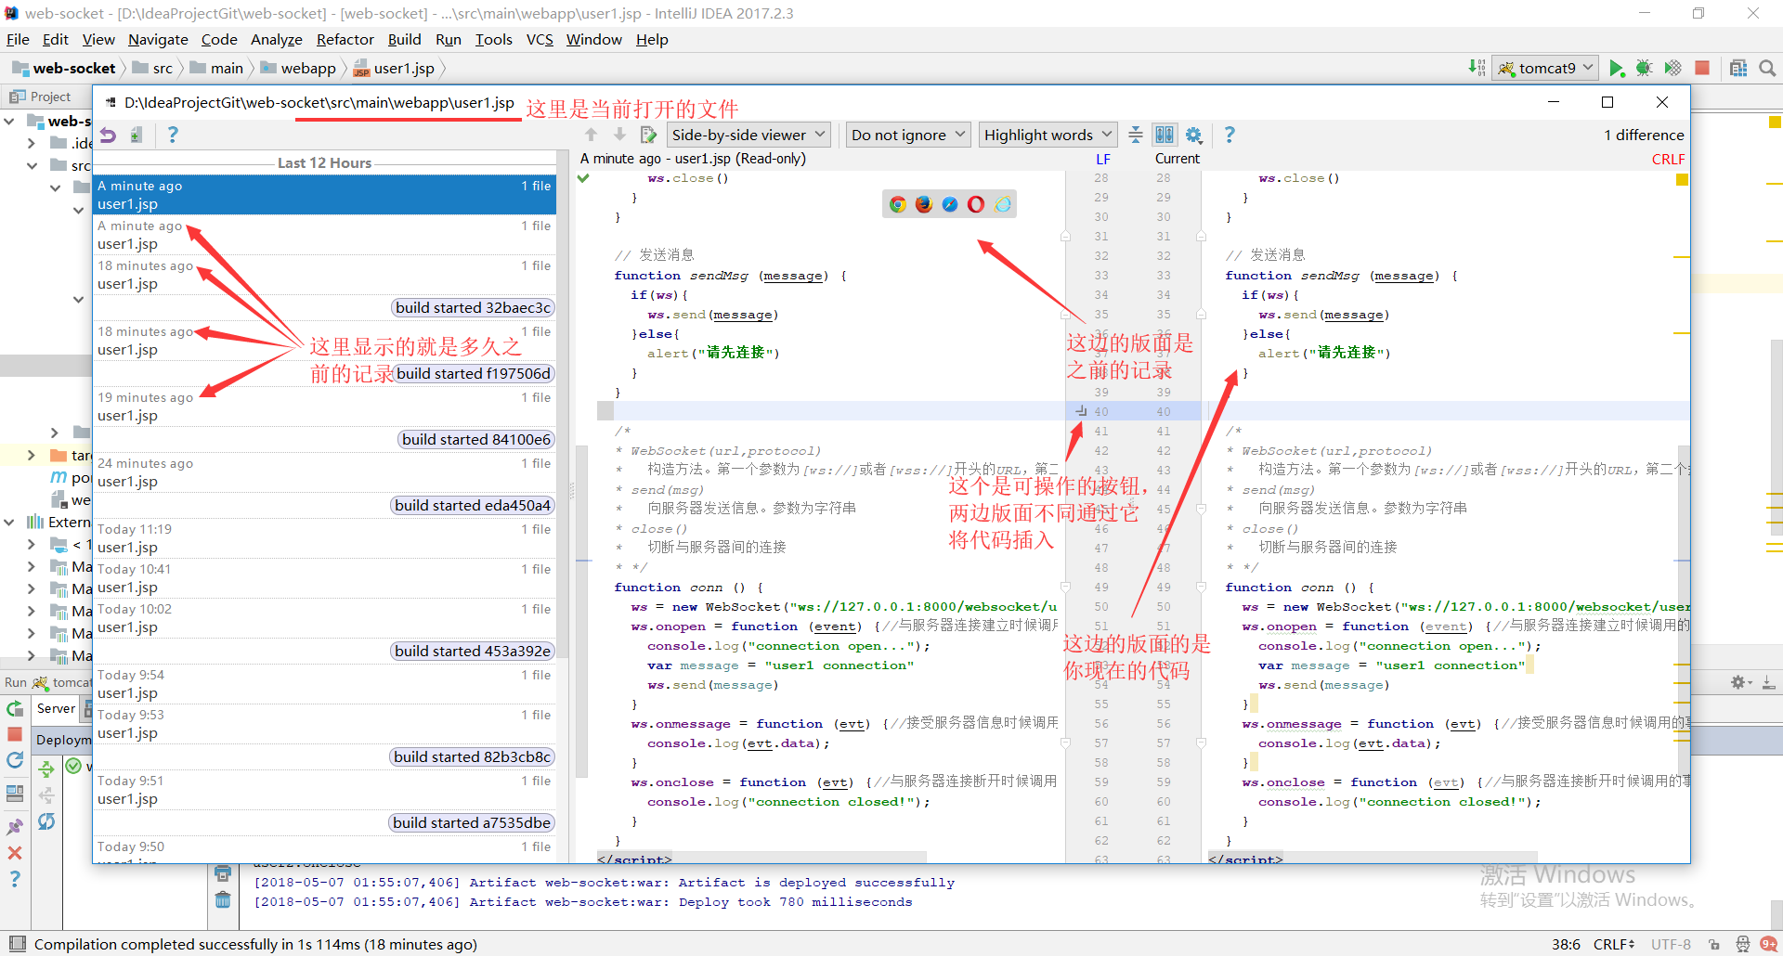This screenshot has width=1783, height=956.
Task: Select the Today 11:19 user1.jsp revision
Action: click(x=324, y=538)
